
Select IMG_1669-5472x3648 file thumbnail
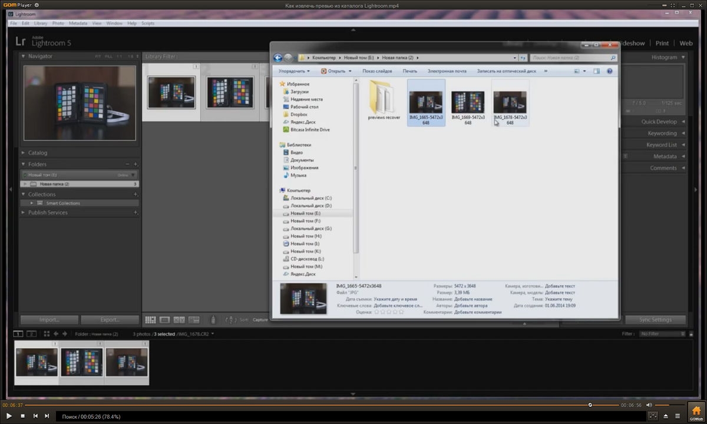(x=468, y=102)
